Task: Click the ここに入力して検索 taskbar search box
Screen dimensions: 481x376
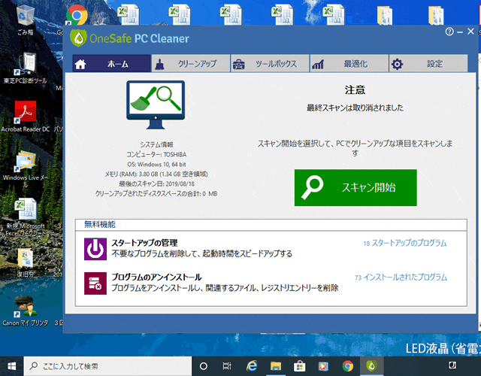Action: [107, 366]
